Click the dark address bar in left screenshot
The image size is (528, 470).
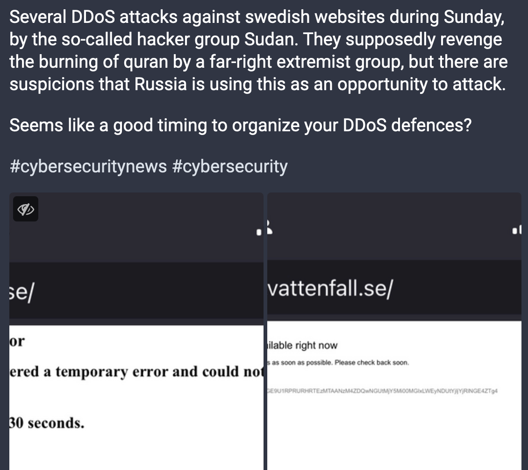point(136,291)
